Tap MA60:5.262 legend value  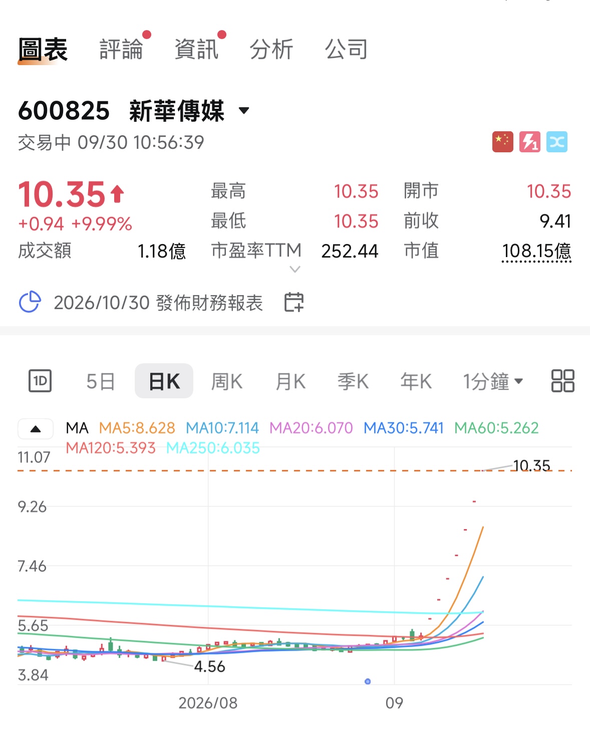click(496, 428)
